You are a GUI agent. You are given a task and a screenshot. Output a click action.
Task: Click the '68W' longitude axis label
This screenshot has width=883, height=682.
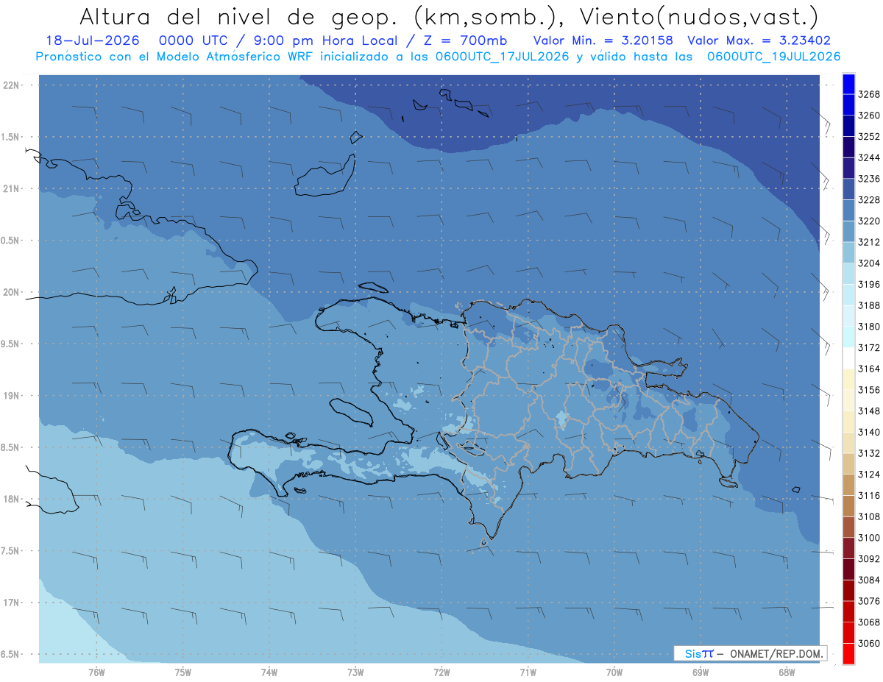click(x=787, y=672)
